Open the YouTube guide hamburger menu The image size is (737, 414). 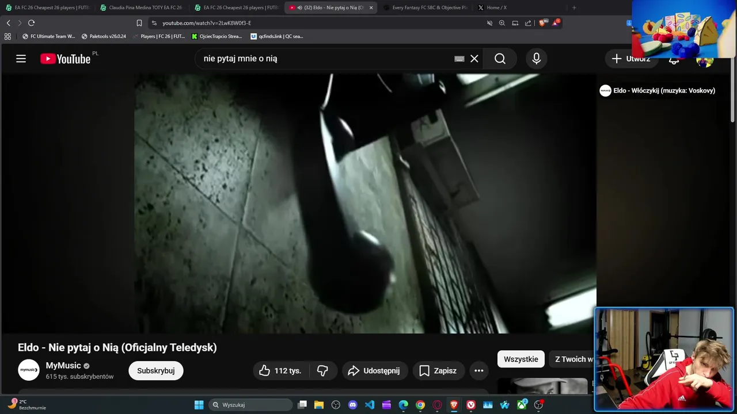tap(21, 59)
